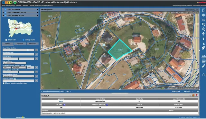Click search arrow beside zemljepisno ime field

pyautogui.click(x=36, y=54)
